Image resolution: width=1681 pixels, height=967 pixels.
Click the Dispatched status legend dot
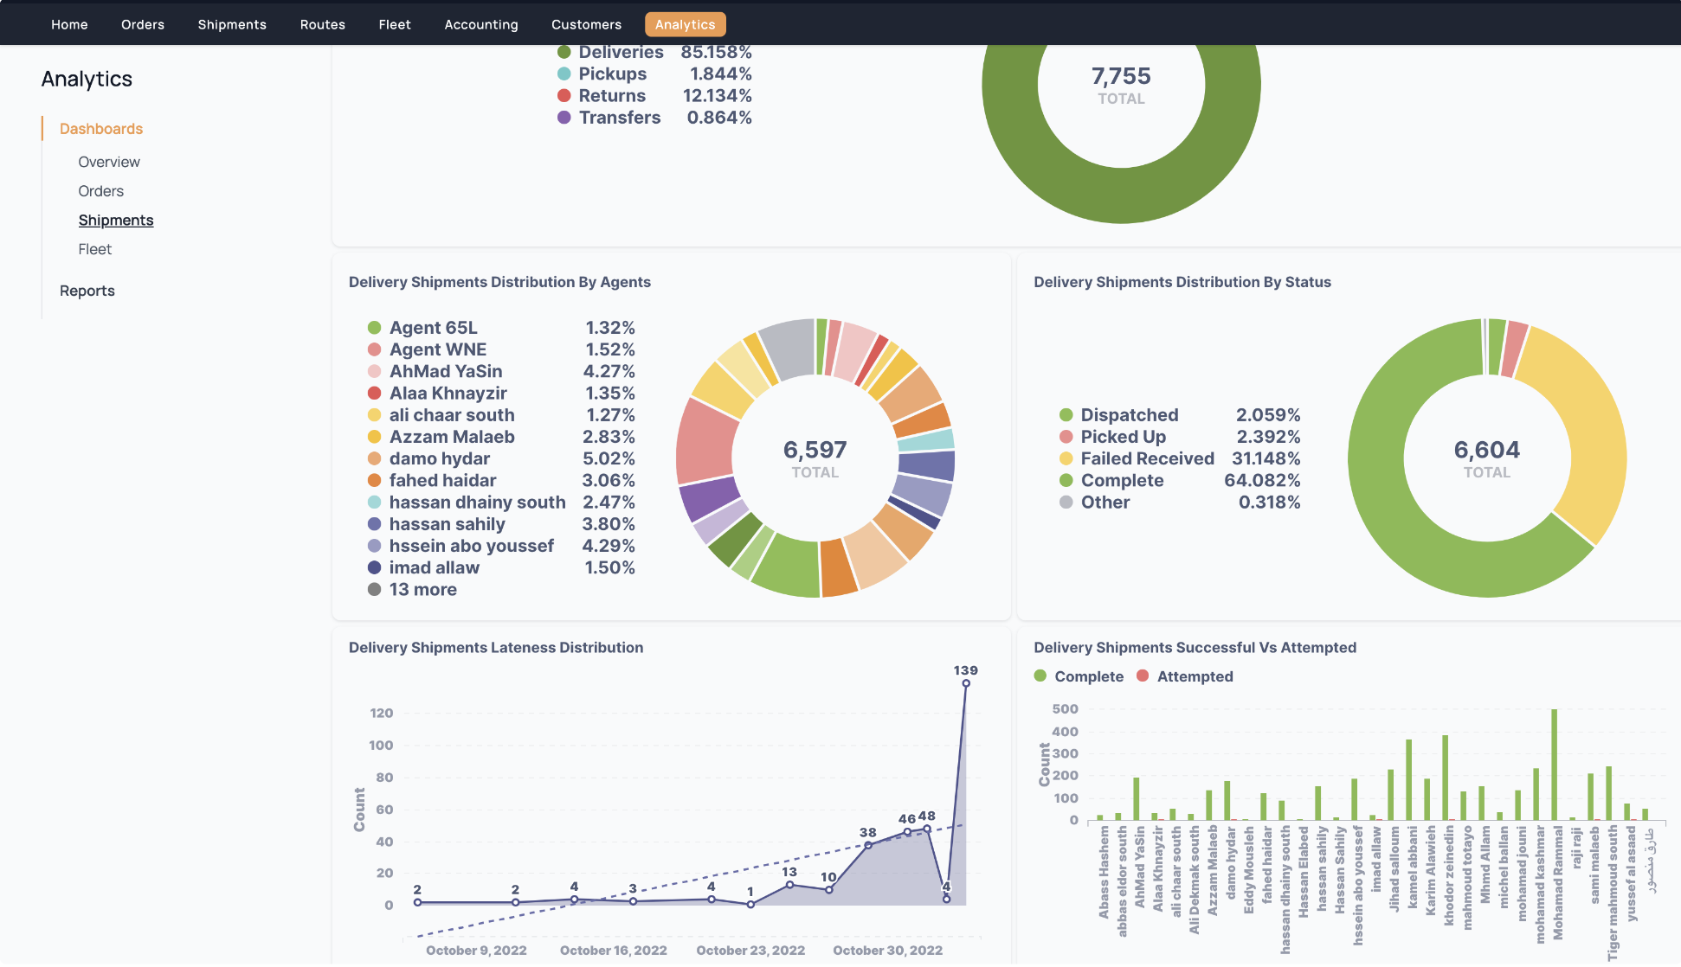(x=1066, y=415)
